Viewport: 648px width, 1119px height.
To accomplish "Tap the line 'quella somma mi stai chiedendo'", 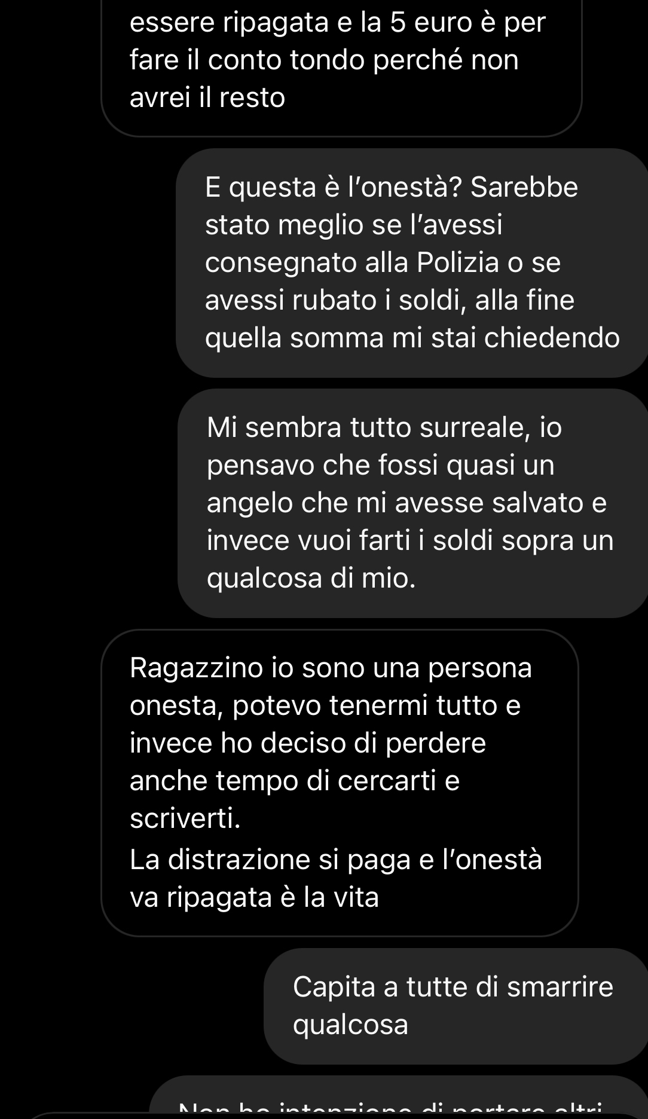I will coord(412,338).
